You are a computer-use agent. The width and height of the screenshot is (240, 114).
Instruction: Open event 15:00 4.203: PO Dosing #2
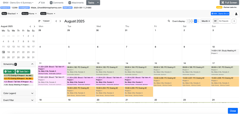coord(81,92)
